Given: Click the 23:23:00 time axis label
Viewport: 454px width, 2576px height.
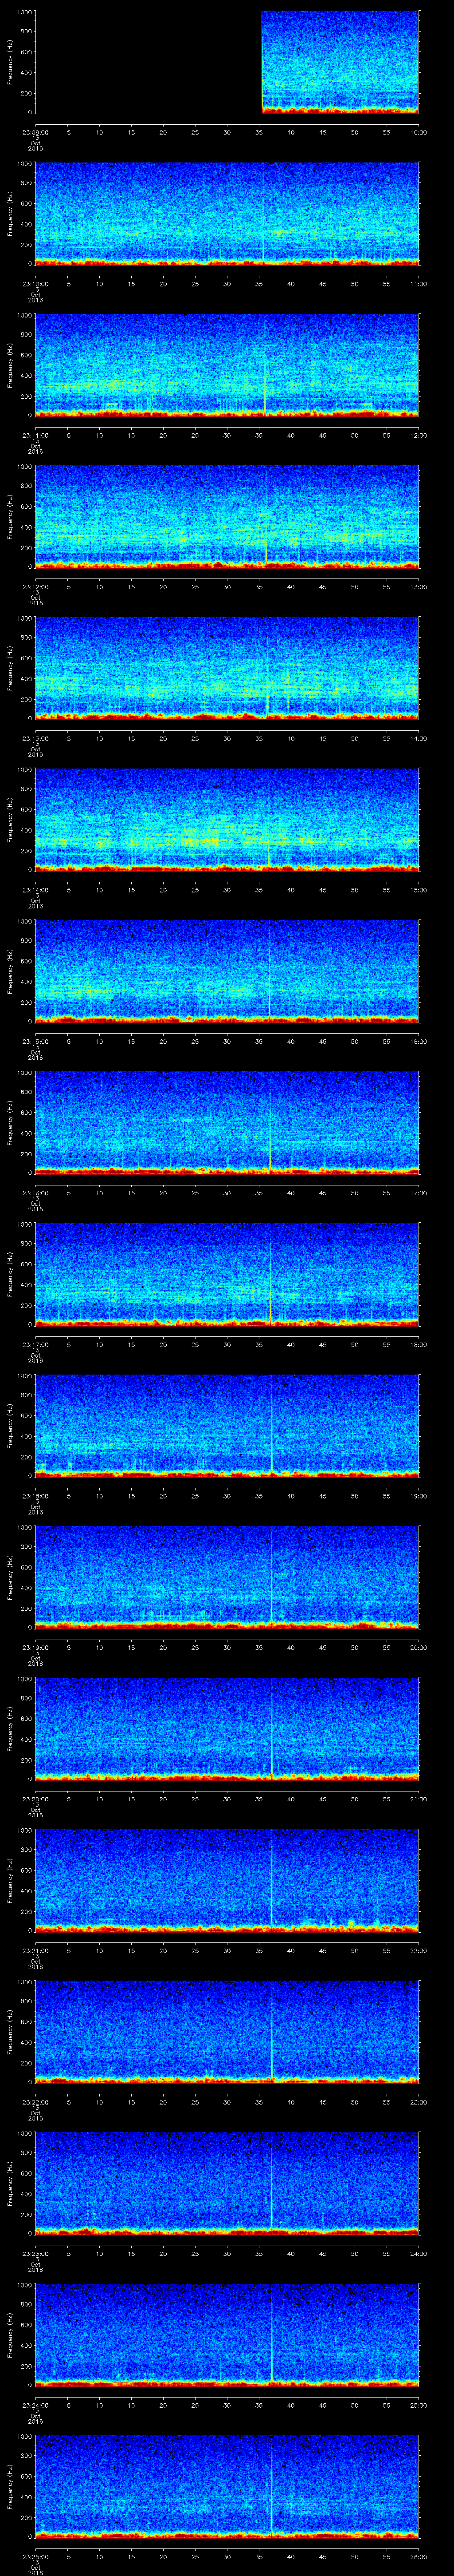Looking at the screenshot, I should click(x=35, y=2253).
